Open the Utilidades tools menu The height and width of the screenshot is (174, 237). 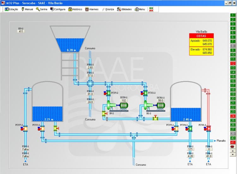click(124, 9)
